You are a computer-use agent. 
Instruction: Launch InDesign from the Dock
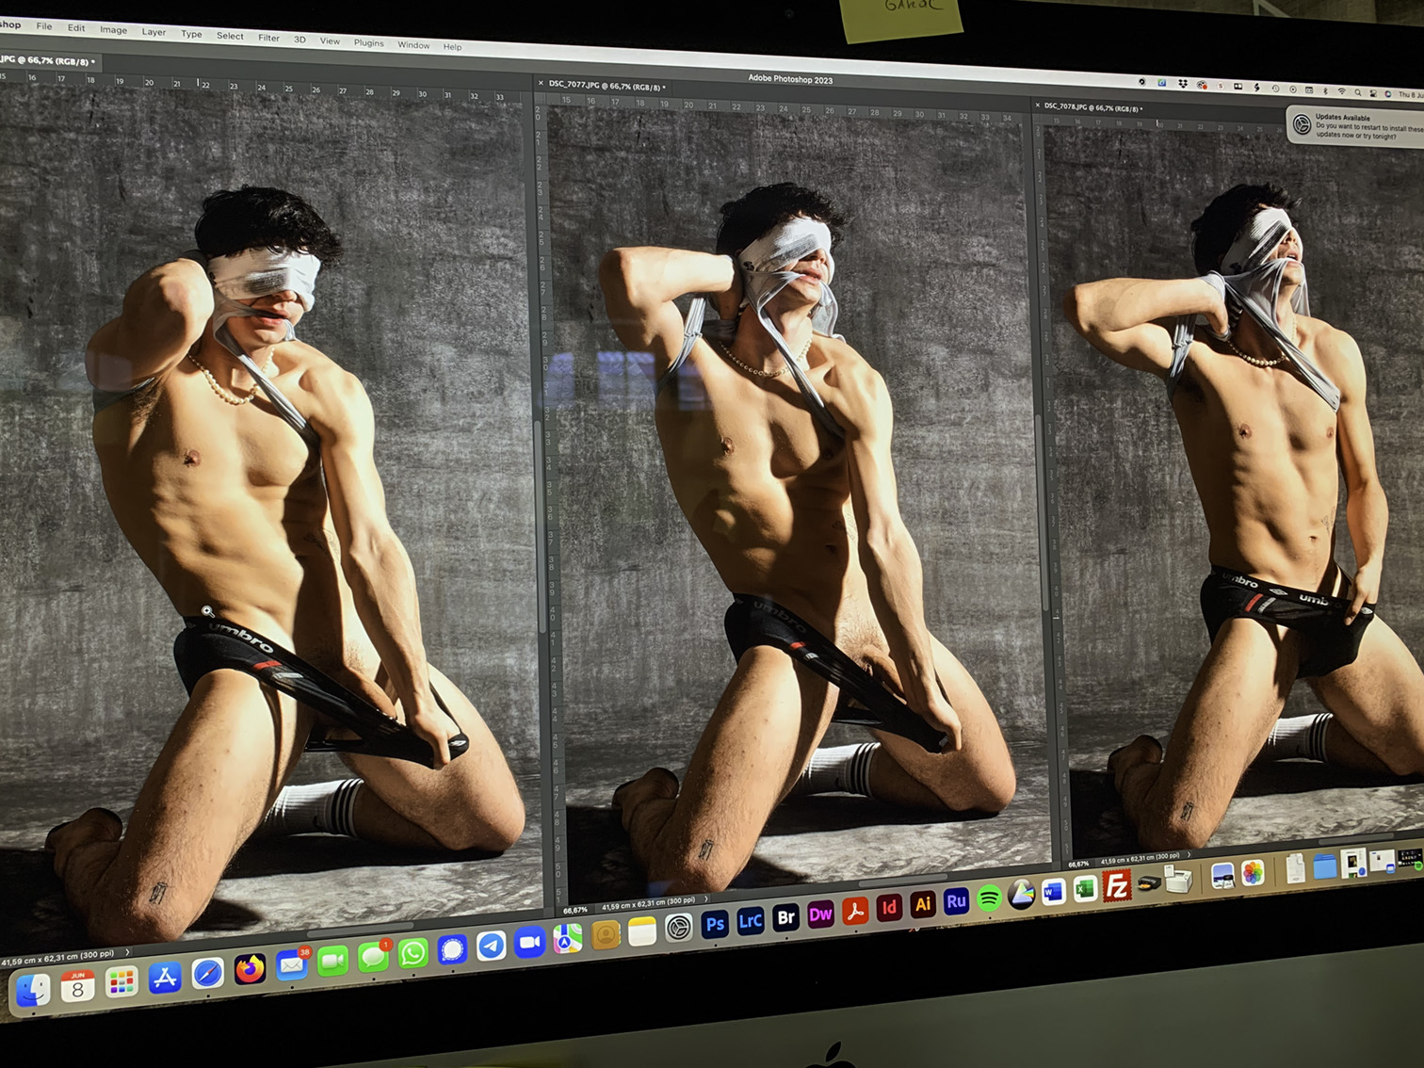[889, 907]
